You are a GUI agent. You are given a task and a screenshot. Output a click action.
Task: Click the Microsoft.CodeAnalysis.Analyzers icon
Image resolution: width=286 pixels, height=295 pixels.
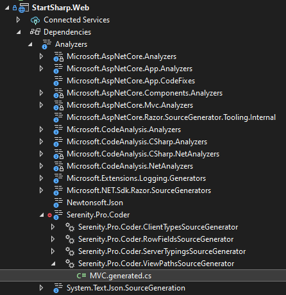(58, 130)
